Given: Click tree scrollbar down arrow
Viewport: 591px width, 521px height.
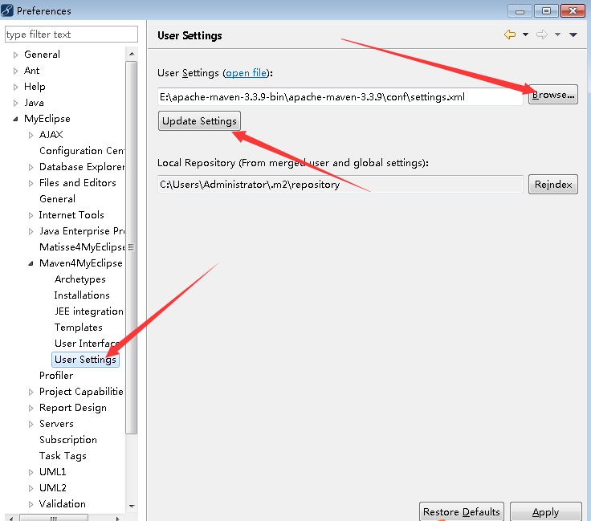Looking at the screenshot, I should (x=132, y=506).
